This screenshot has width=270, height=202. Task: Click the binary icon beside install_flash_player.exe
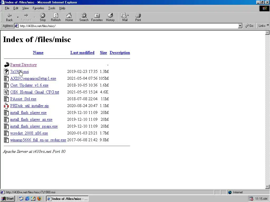[x=6, y=113]
